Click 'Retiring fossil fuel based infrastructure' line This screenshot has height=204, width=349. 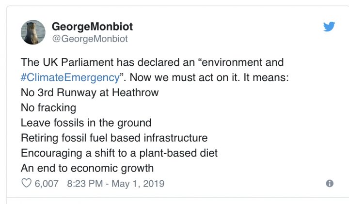pyautogui.click(x=114, y=138)
